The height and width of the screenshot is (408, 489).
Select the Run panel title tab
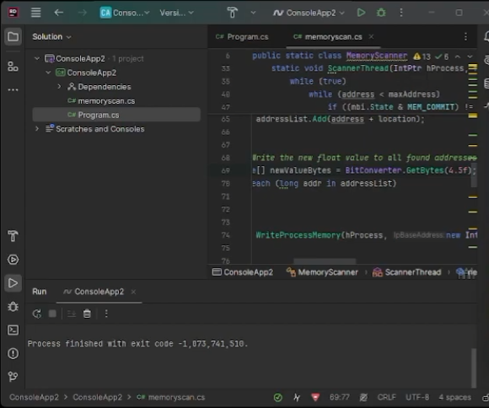[40, 292]
